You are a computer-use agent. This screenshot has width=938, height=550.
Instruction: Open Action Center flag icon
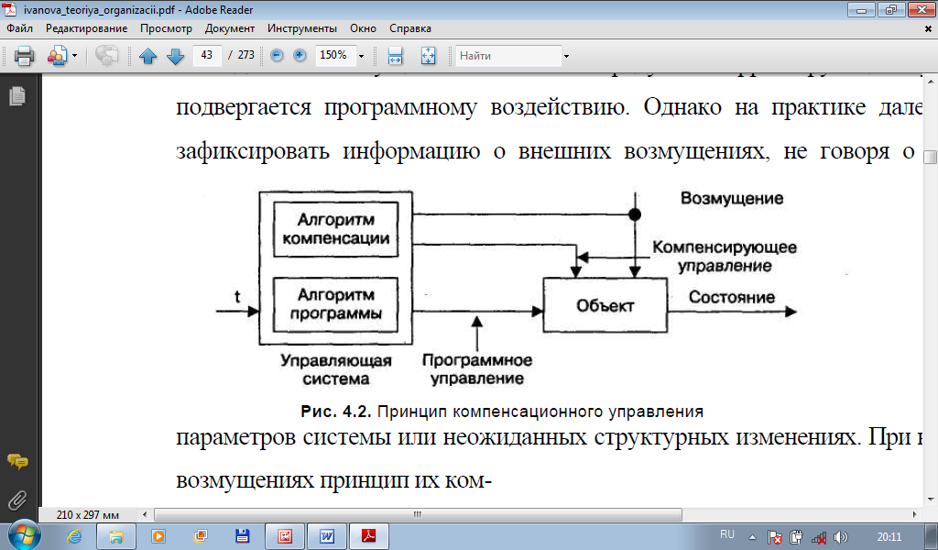point(775,537)
